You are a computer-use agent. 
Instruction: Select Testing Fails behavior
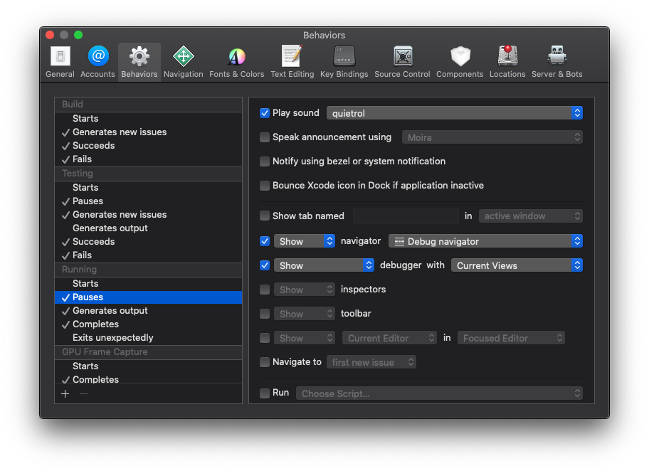(148, 255)
